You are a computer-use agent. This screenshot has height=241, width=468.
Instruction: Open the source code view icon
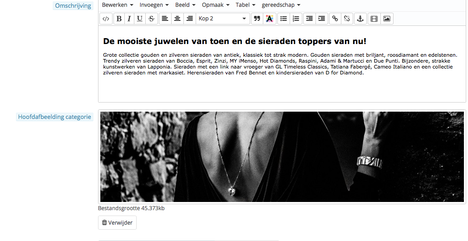point(106,19)
